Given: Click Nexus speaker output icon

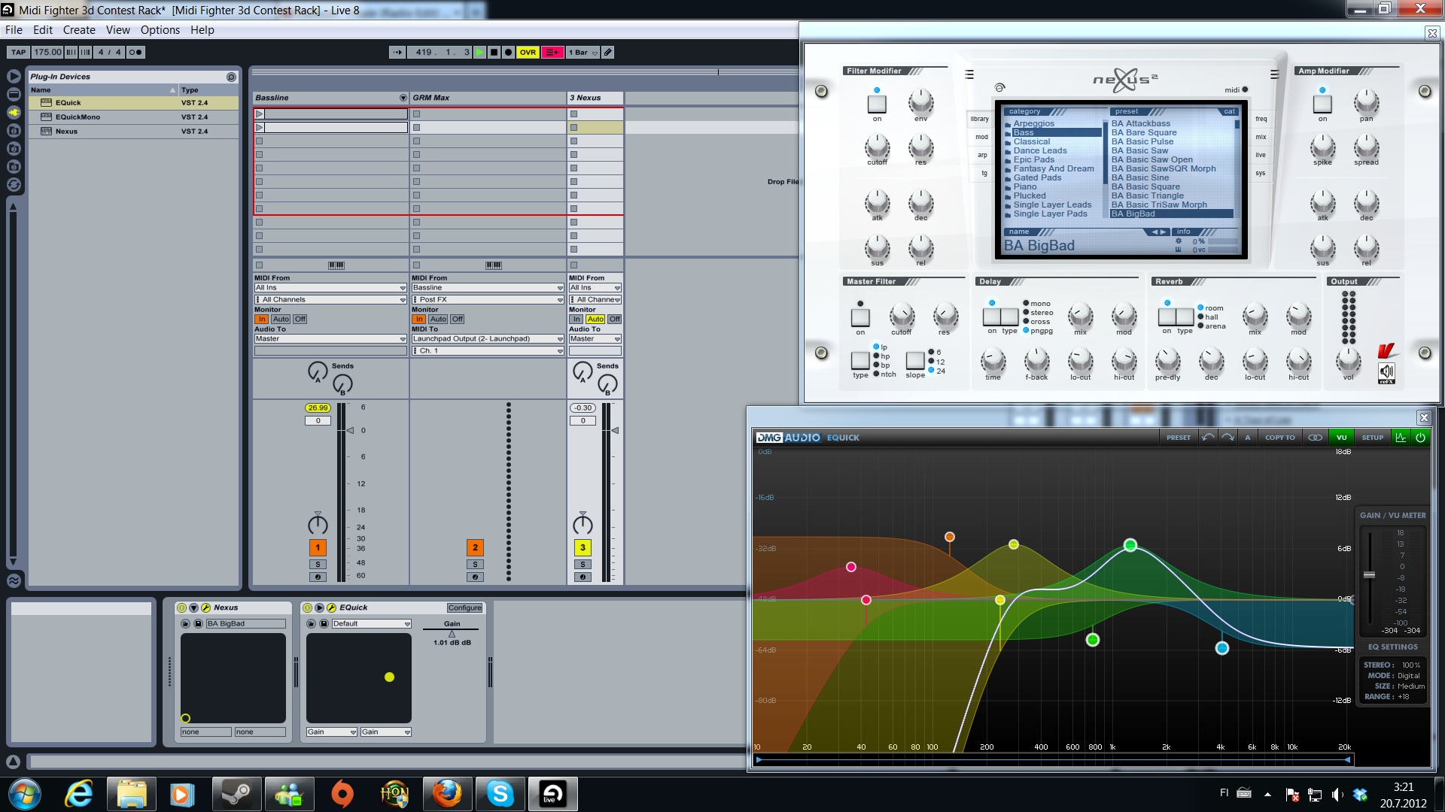Looking at the screenshot, I should point(1386,371).
